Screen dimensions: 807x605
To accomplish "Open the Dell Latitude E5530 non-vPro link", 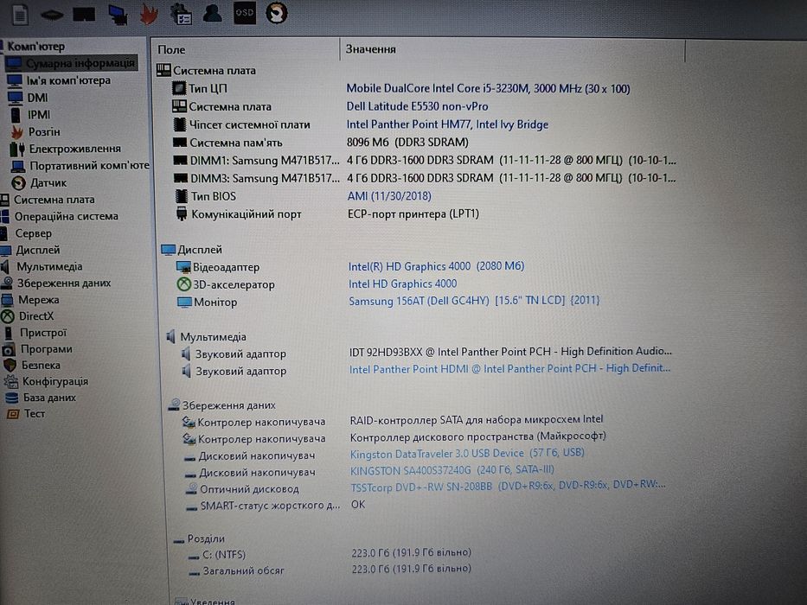I will pyautogui.click(x=418, y=106).
